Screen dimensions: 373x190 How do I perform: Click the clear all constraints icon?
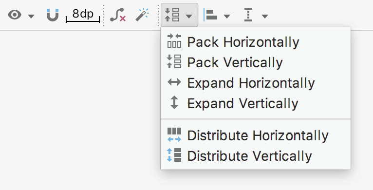click(117, 15)
